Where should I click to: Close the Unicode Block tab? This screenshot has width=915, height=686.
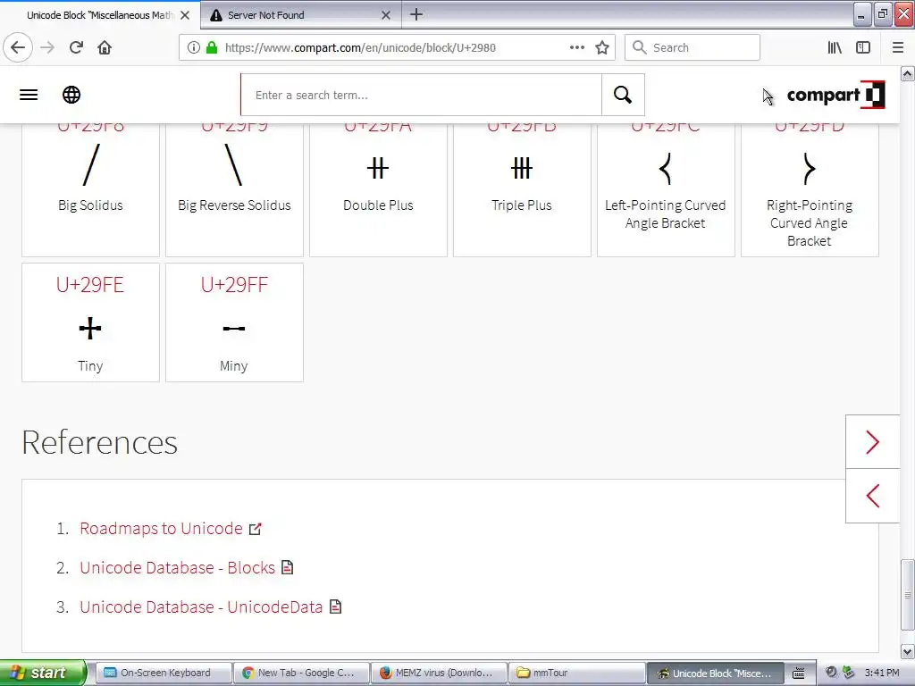(x=185, y=15)
